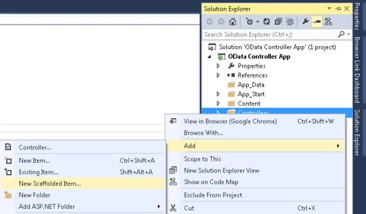The height and width of the screenshot is (214, 366).
Task: Click the magnifier icon in search box
Action: (341, 34)
